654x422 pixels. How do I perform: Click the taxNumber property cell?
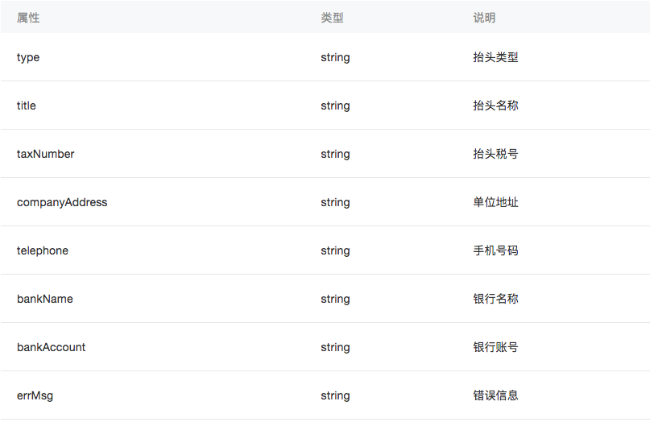tap(45, 154)
